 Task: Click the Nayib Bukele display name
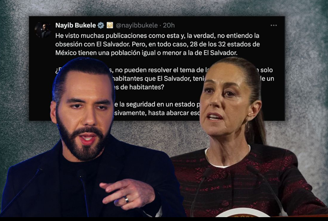coord(76,26)
